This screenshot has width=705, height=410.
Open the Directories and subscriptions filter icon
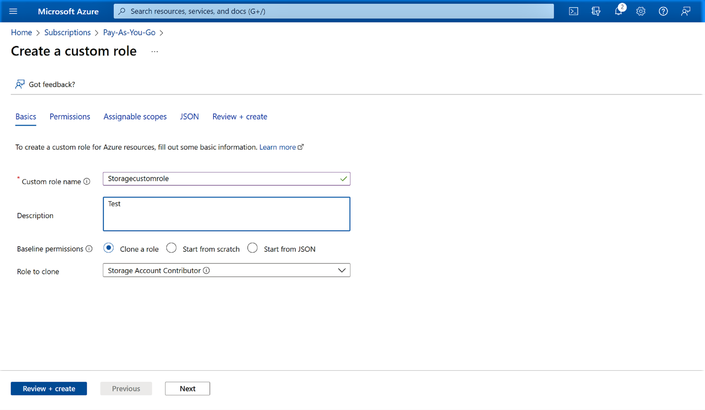[x=596, y=11]
